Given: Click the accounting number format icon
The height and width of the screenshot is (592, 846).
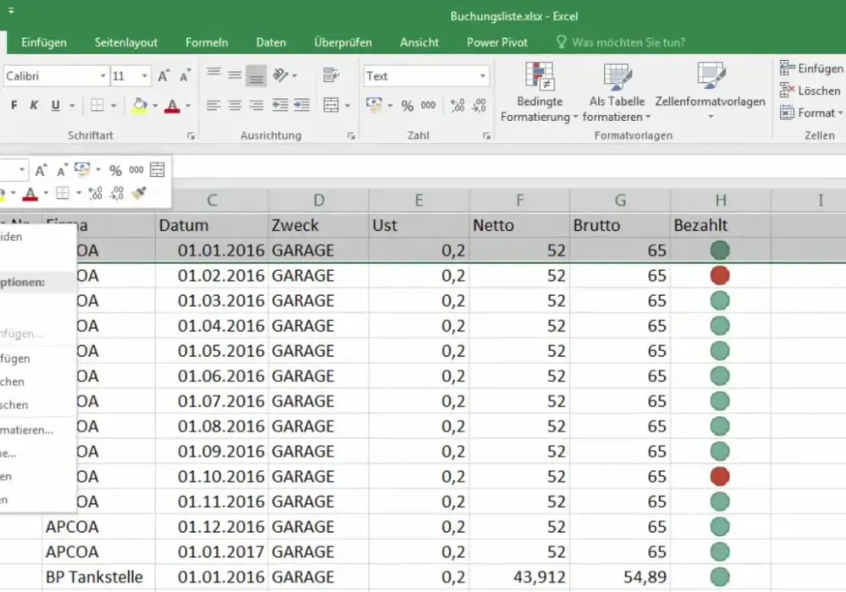Looking at the screenshot, I should [x=374, y=105].
